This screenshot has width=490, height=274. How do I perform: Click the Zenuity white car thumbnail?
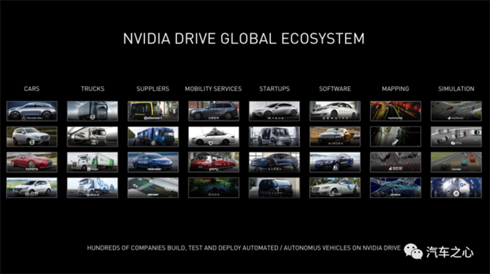pos(335,111)
